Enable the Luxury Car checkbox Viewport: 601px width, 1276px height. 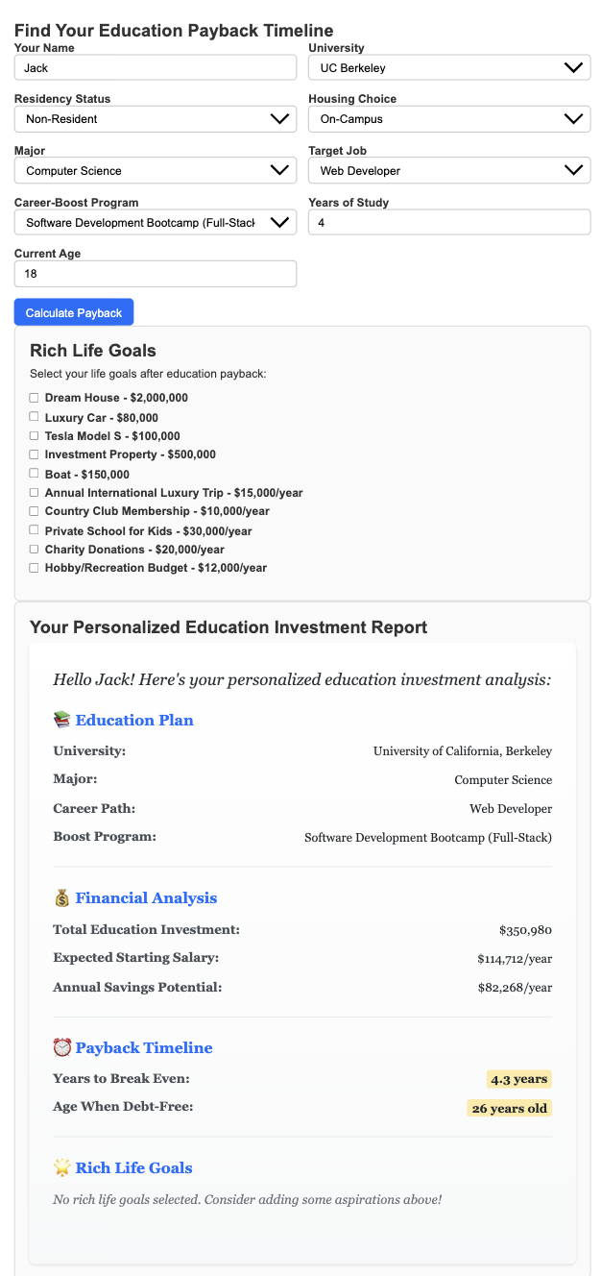(34, 416)
